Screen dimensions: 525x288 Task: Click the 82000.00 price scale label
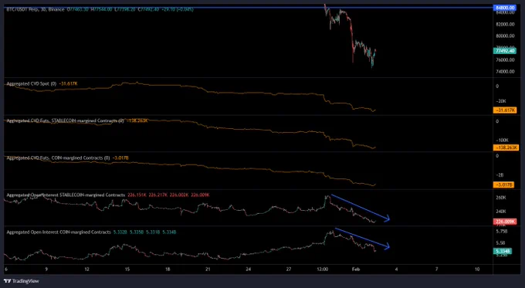tap(505, 24)
